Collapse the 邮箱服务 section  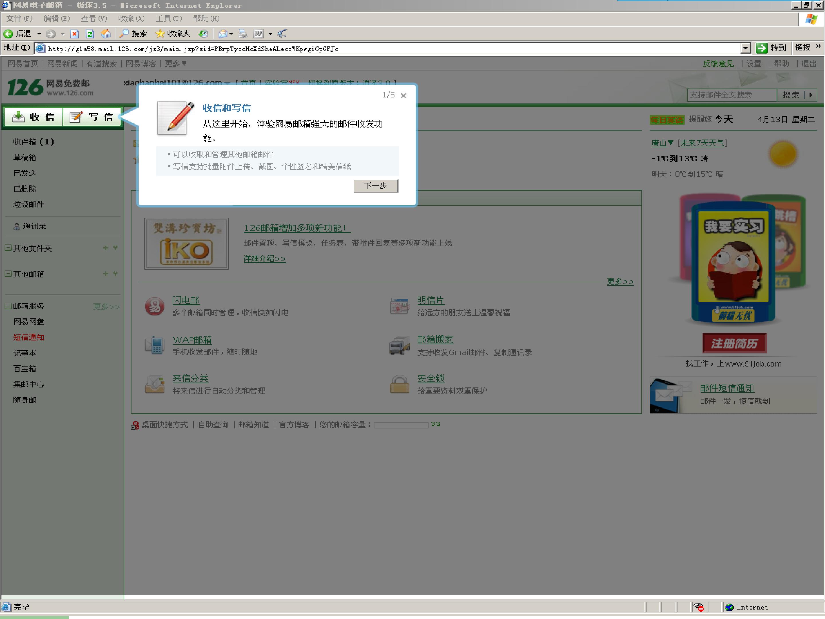8,305
